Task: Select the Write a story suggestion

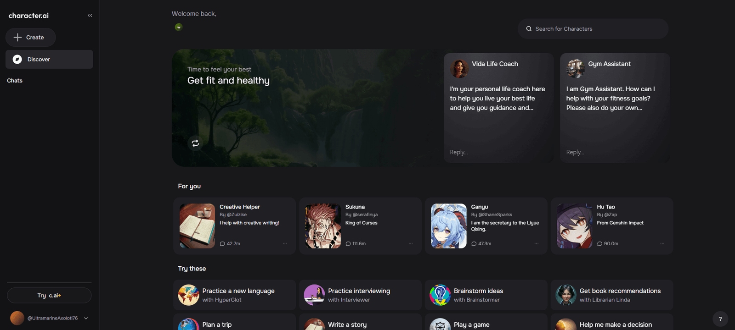Action: click(x=360, y=322)
